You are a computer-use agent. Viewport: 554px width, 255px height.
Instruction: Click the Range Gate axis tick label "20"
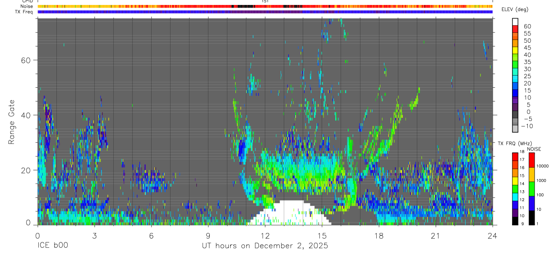point(26,170)
